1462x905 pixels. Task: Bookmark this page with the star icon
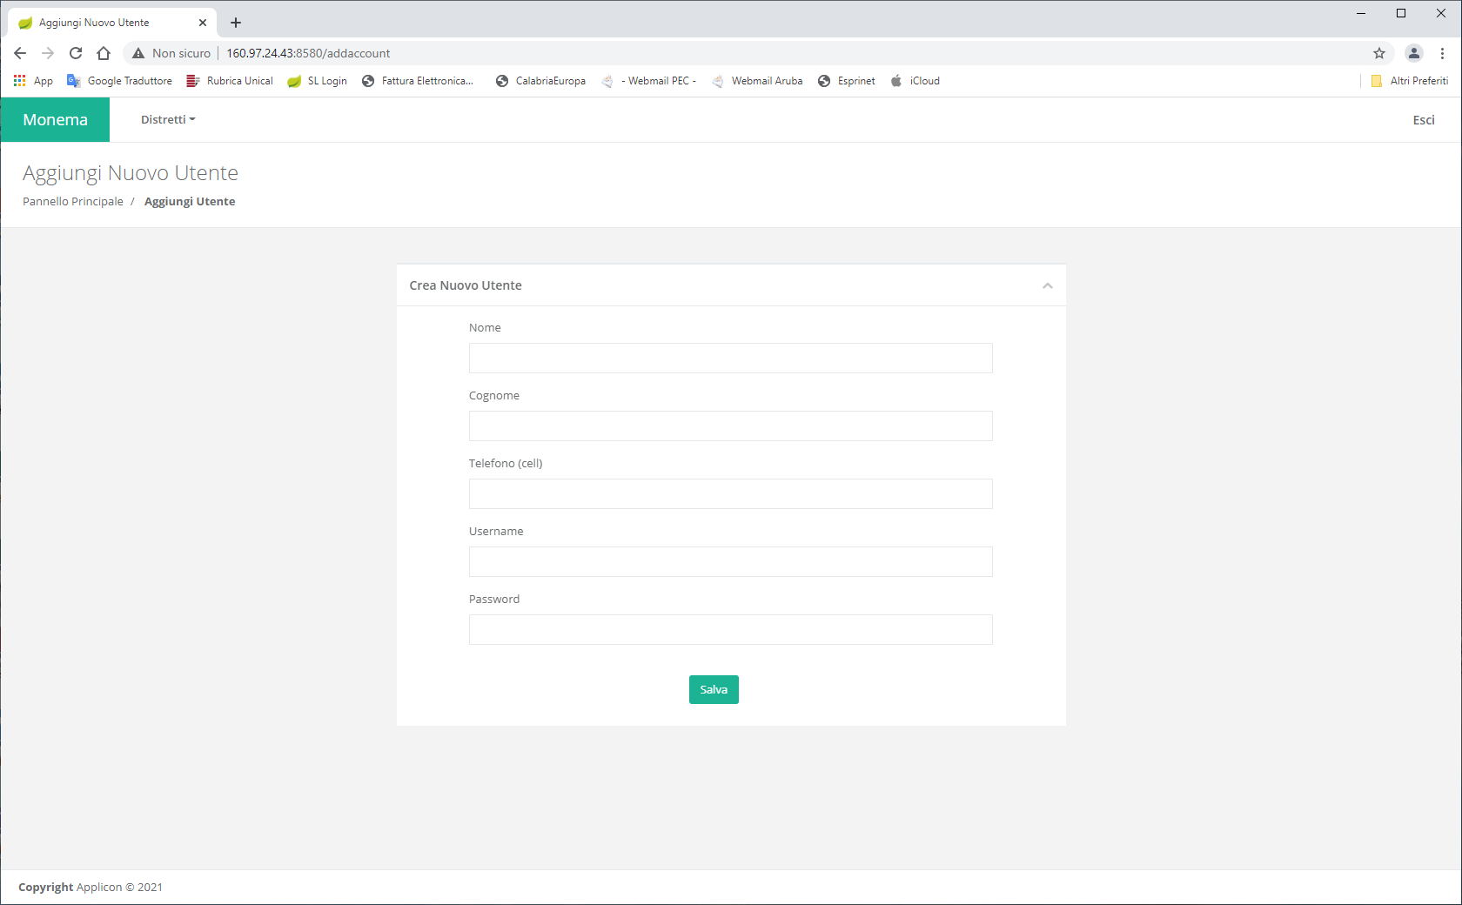pyautogui.click(x=1379, y=53)
